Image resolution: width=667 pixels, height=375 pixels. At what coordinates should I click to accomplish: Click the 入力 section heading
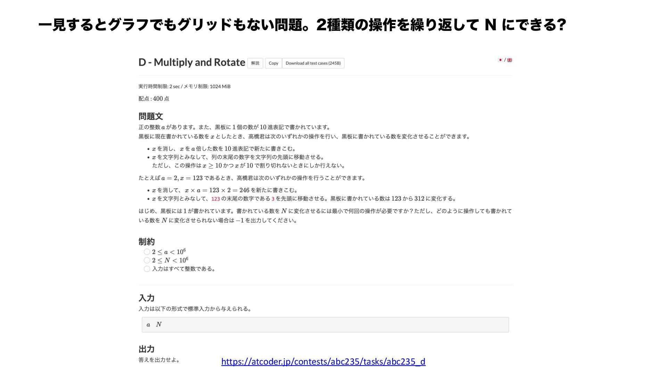click(147, 298)
